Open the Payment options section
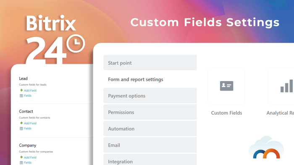 coord(150,96)
